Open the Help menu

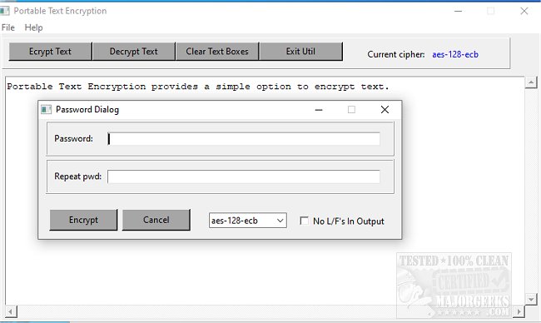pos(33,27)
